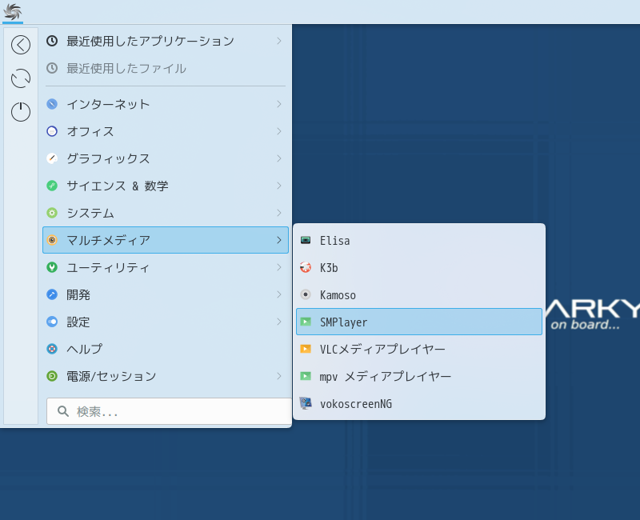This screenshot has width=640, height=520.
Task: Launch K3b from the submenu
Action: point(419,267)
